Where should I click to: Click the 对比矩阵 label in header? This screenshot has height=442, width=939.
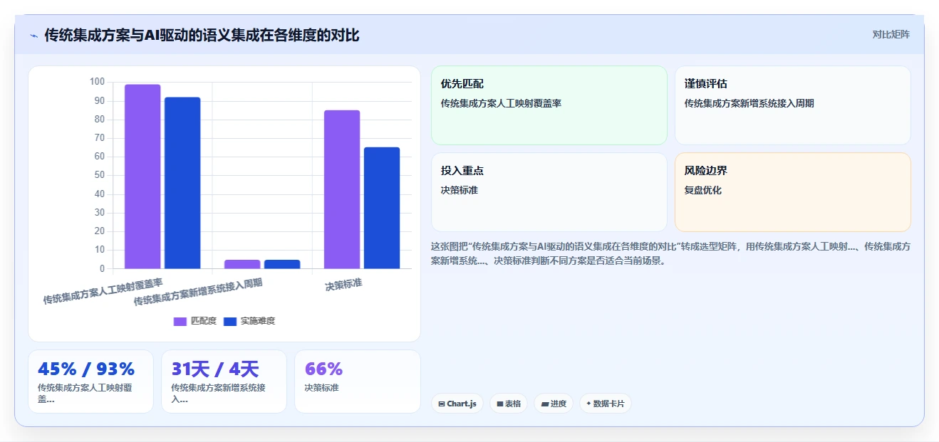point(891,34)
